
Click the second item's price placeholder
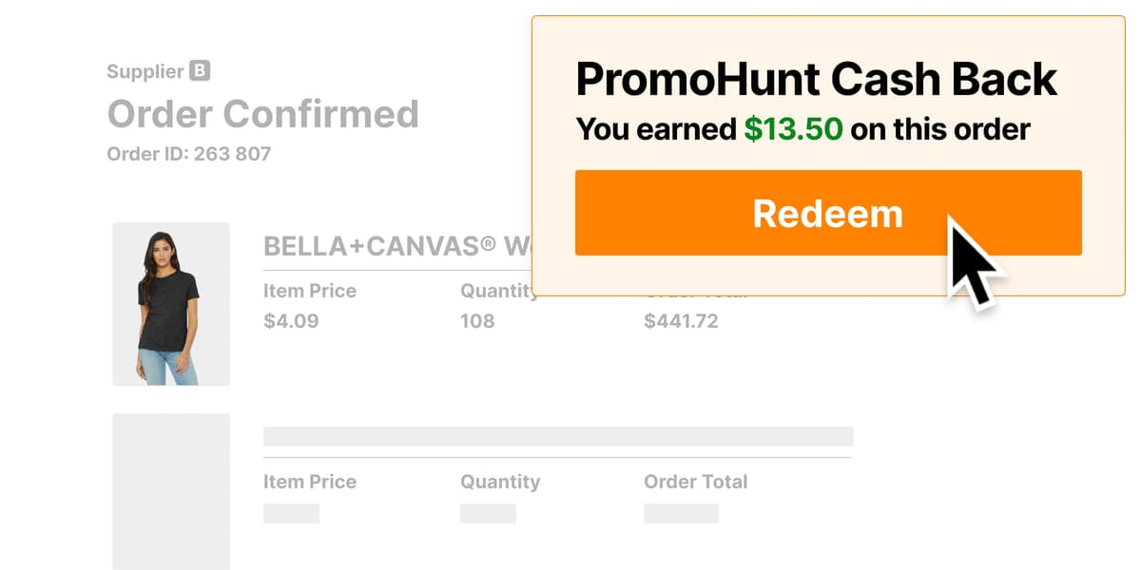291,513
